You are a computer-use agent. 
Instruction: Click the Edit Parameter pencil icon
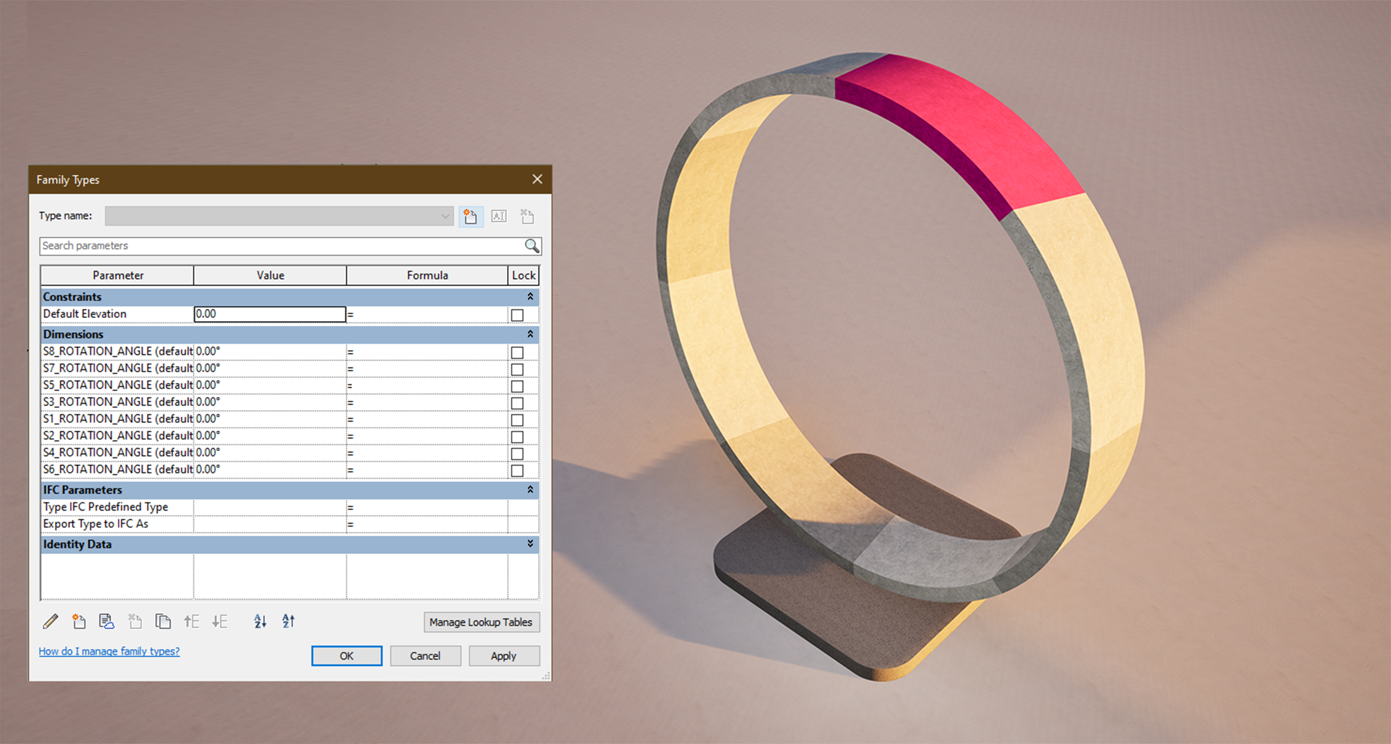[51, 622]
